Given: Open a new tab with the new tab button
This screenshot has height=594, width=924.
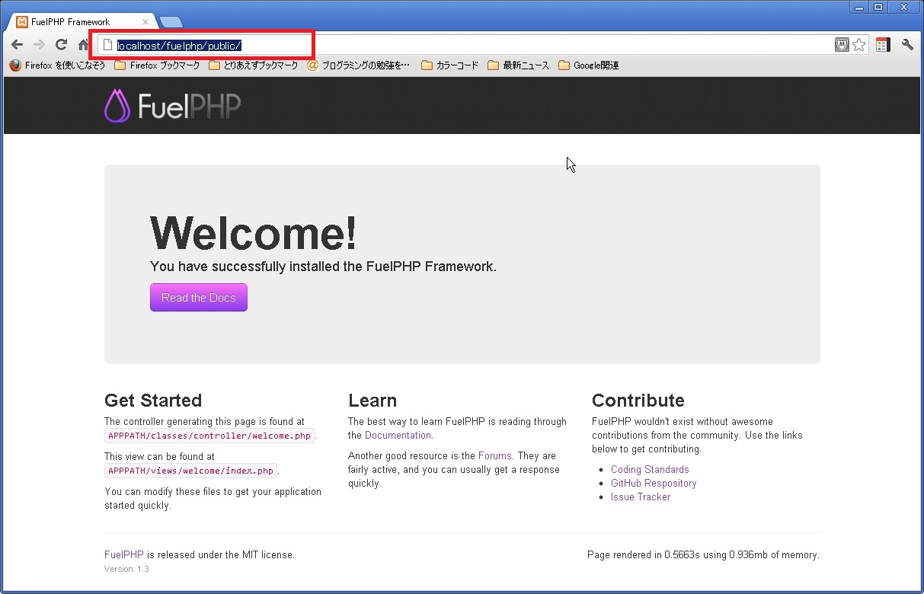Looking at the screenshot, I should coord(171,22).
